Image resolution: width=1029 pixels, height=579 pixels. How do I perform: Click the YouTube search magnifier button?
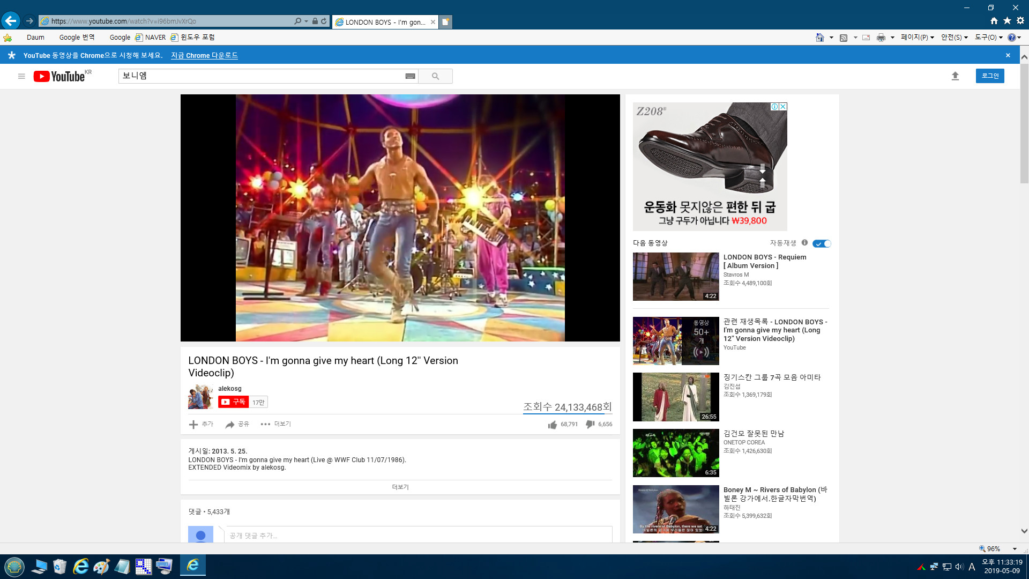435,76
